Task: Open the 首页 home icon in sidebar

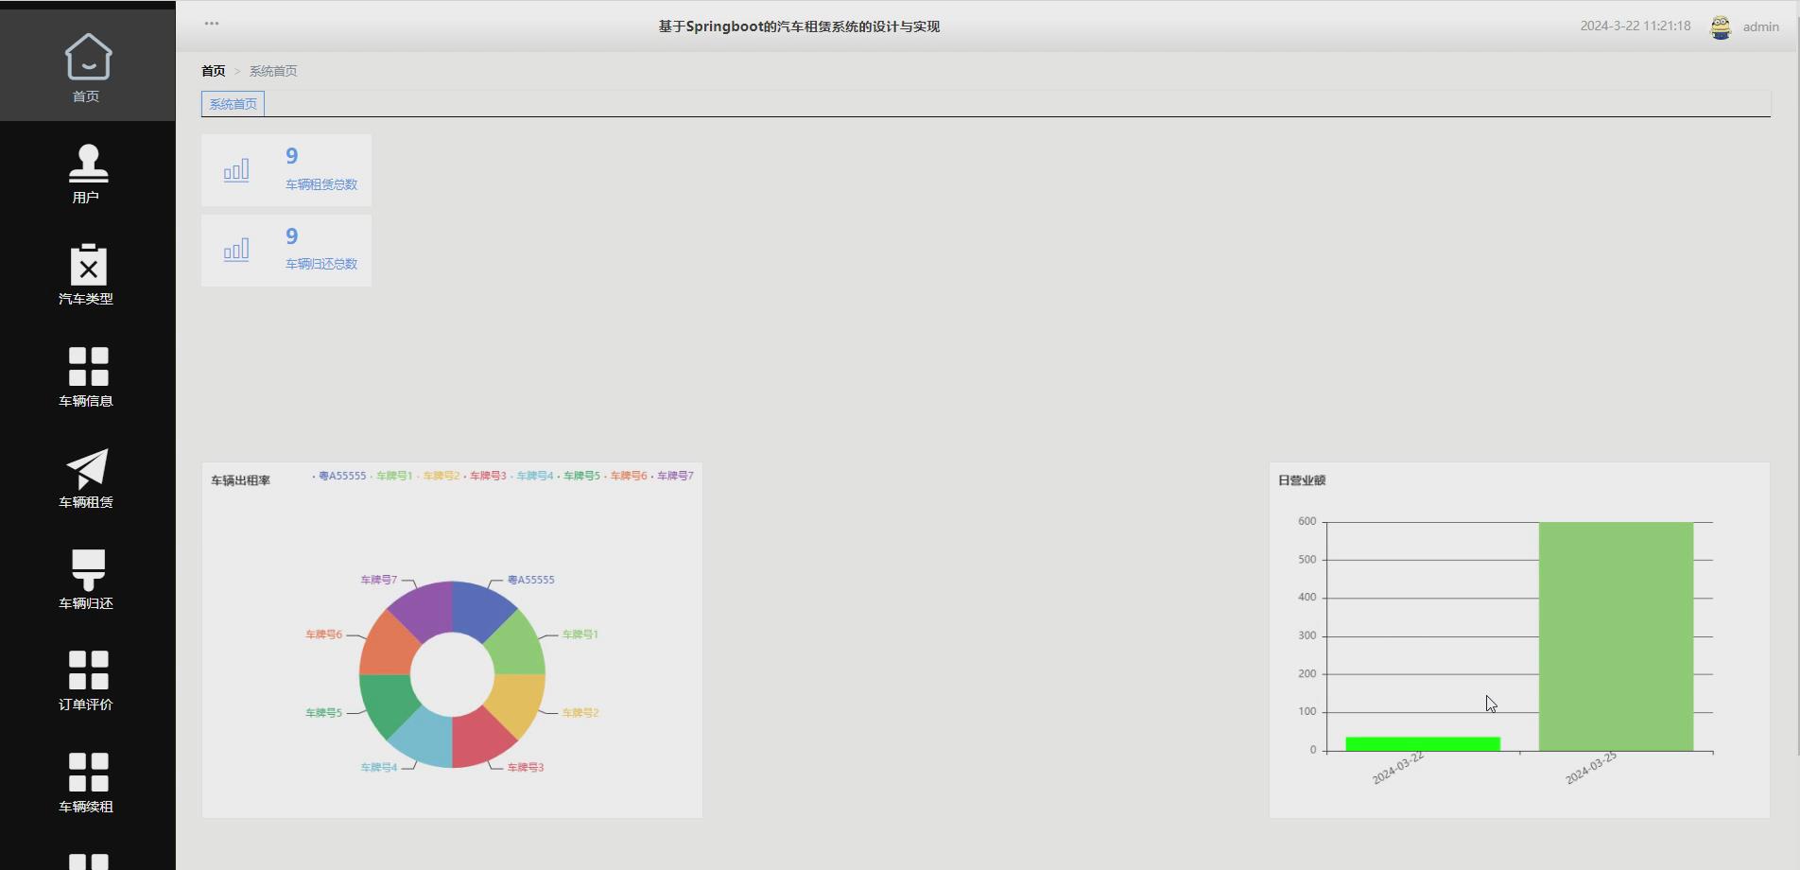Action: tap(87, 66)
